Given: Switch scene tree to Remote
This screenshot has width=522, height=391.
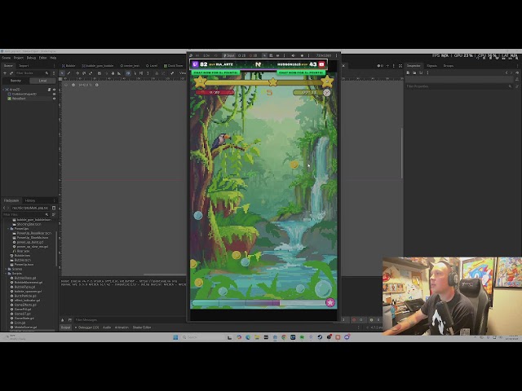Looking at the screenshot, I should tap(15, 81).
